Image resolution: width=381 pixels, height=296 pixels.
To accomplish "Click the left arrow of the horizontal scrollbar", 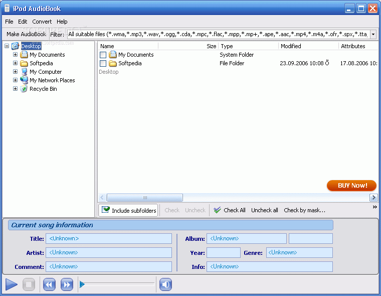I will (x=102, y=198).
